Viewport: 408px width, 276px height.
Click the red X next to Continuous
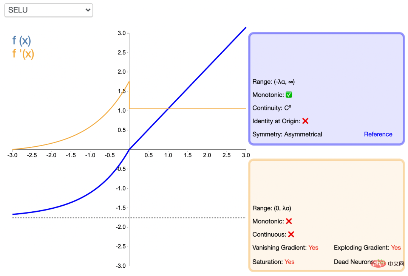tap(291, 234)
